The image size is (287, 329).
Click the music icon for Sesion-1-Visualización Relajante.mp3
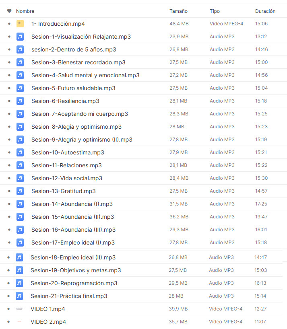(20, 37)
